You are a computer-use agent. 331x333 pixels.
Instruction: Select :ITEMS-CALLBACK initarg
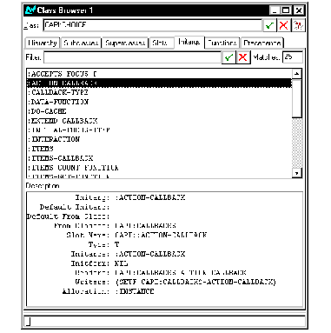pyautogui.click(x=160, y=158)
